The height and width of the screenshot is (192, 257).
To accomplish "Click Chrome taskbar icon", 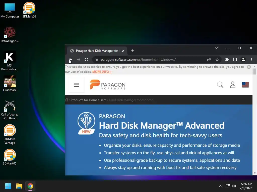I will (x=30, y=186).
